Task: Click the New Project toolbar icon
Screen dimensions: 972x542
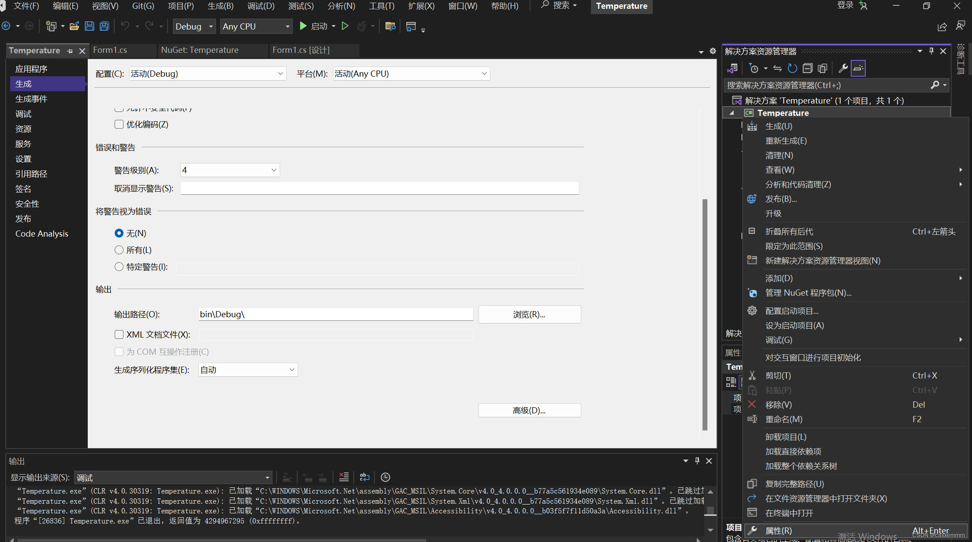Action: (51, 26)
